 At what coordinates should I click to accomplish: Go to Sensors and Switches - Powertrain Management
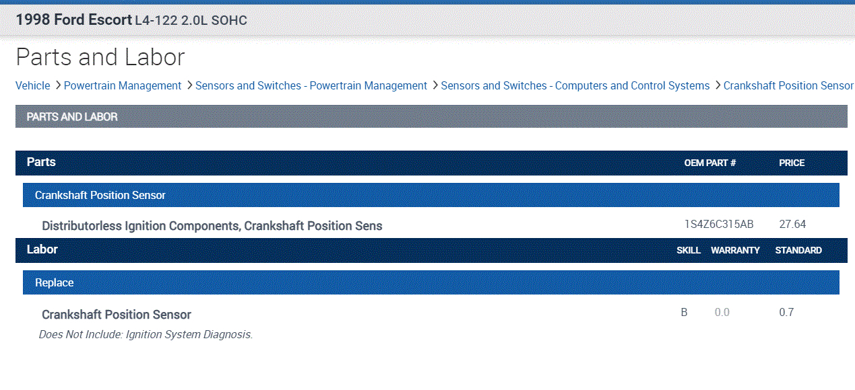coord(311,85)
